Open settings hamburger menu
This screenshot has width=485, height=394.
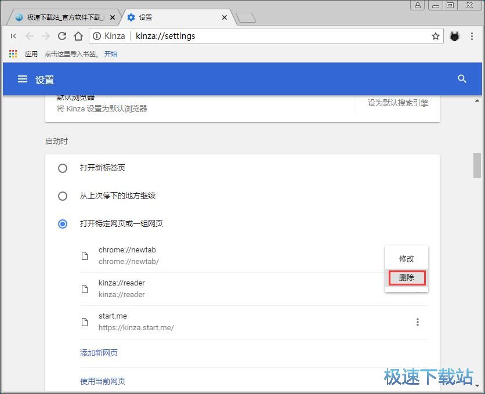pos(22,79)
